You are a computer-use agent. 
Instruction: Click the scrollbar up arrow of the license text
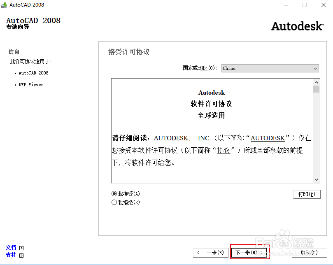point(317,81)
